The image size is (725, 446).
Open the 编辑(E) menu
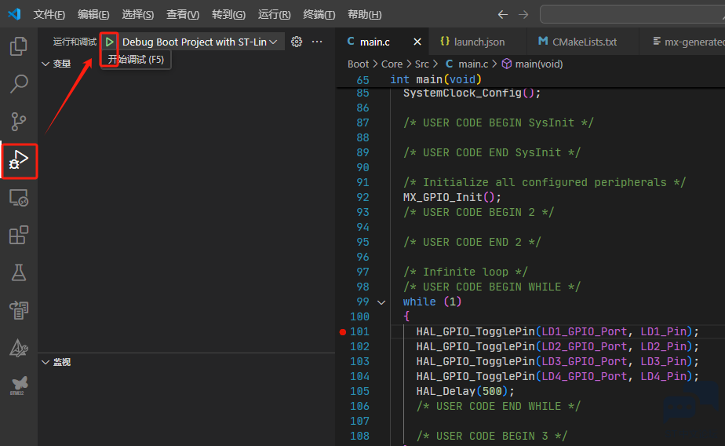tap(93, 15)
